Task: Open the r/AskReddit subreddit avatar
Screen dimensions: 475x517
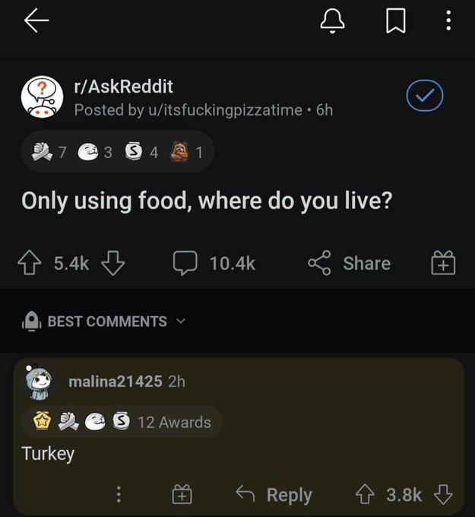Action: (40, 97)
